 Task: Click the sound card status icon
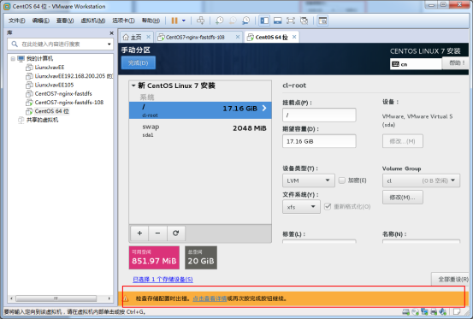pyautogui.click(x=443, y=312)
